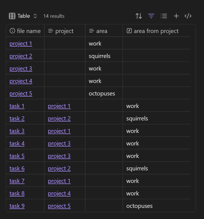Click the area from project column header

tap(156, 31)
